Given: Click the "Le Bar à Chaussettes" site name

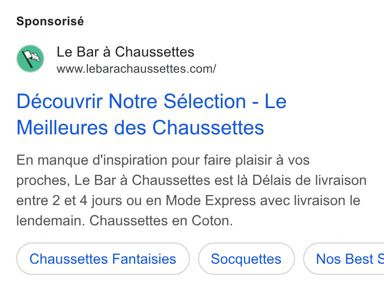Looking at the screenshot, I should [125, 52].
